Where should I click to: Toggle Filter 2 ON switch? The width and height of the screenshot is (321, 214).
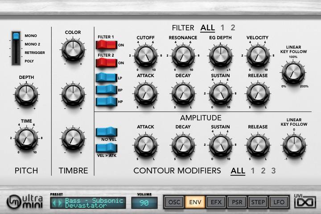click(x=107, y=63)
